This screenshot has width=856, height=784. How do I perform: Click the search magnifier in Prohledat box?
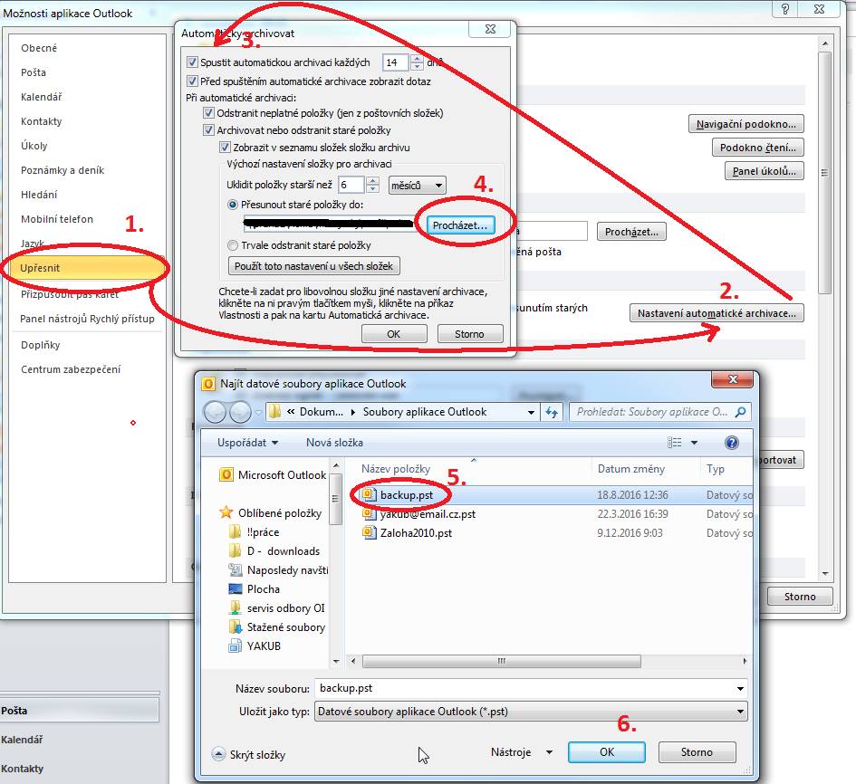click(740, 412)
